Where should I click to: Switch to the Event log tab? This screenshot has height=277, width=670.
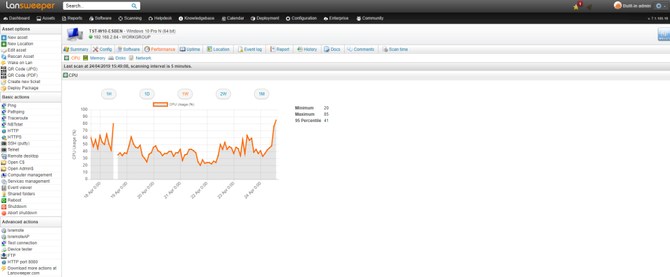coord(250,49)
